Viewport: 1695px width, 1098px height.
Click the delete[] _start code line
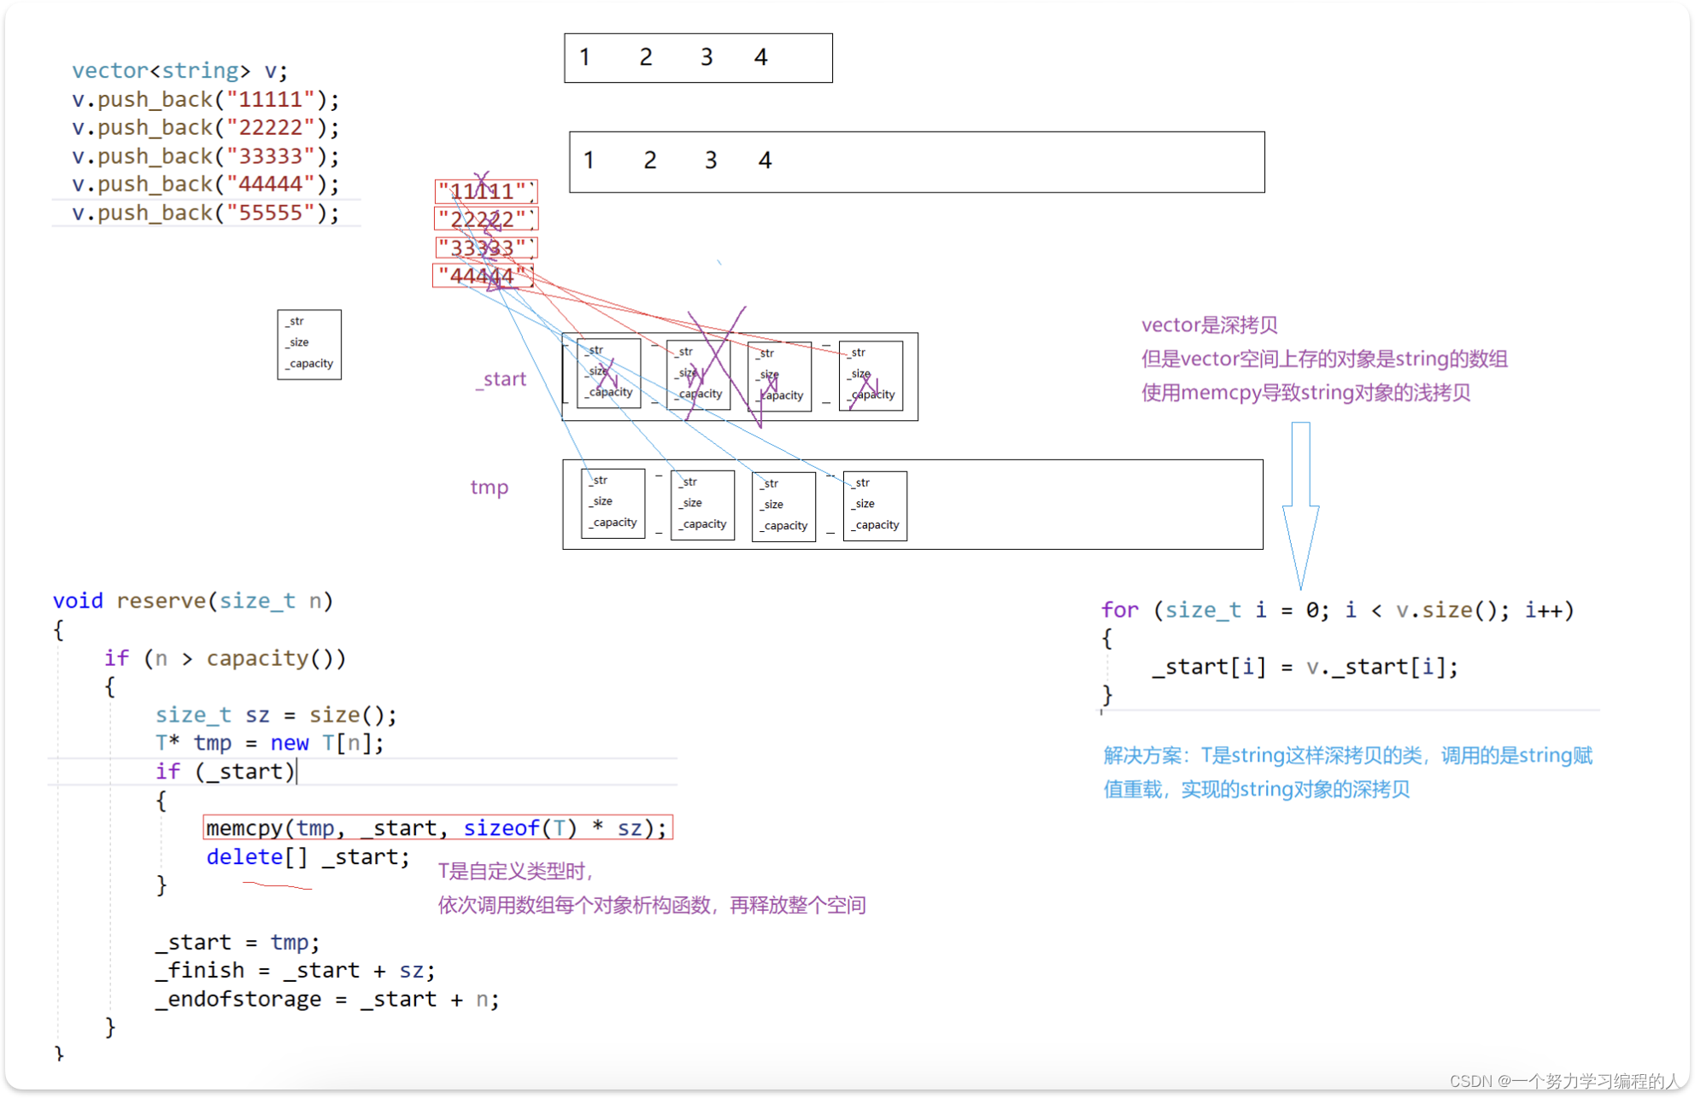tap(308, 856)
